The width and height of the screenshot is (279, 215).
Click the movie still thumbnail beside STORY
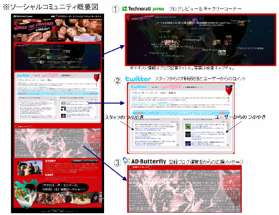click(x=30, y=168)
